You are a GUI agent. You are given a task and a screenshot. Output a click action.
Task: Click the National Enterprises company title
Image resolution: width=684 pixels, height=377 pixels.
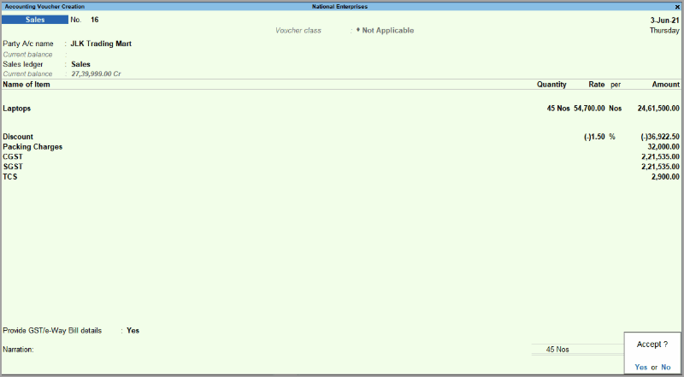tap(339, 7)
